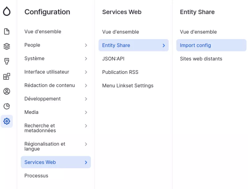Open the Publication RSS link
This screenshot has width=248, height=189.
[120, 72]
